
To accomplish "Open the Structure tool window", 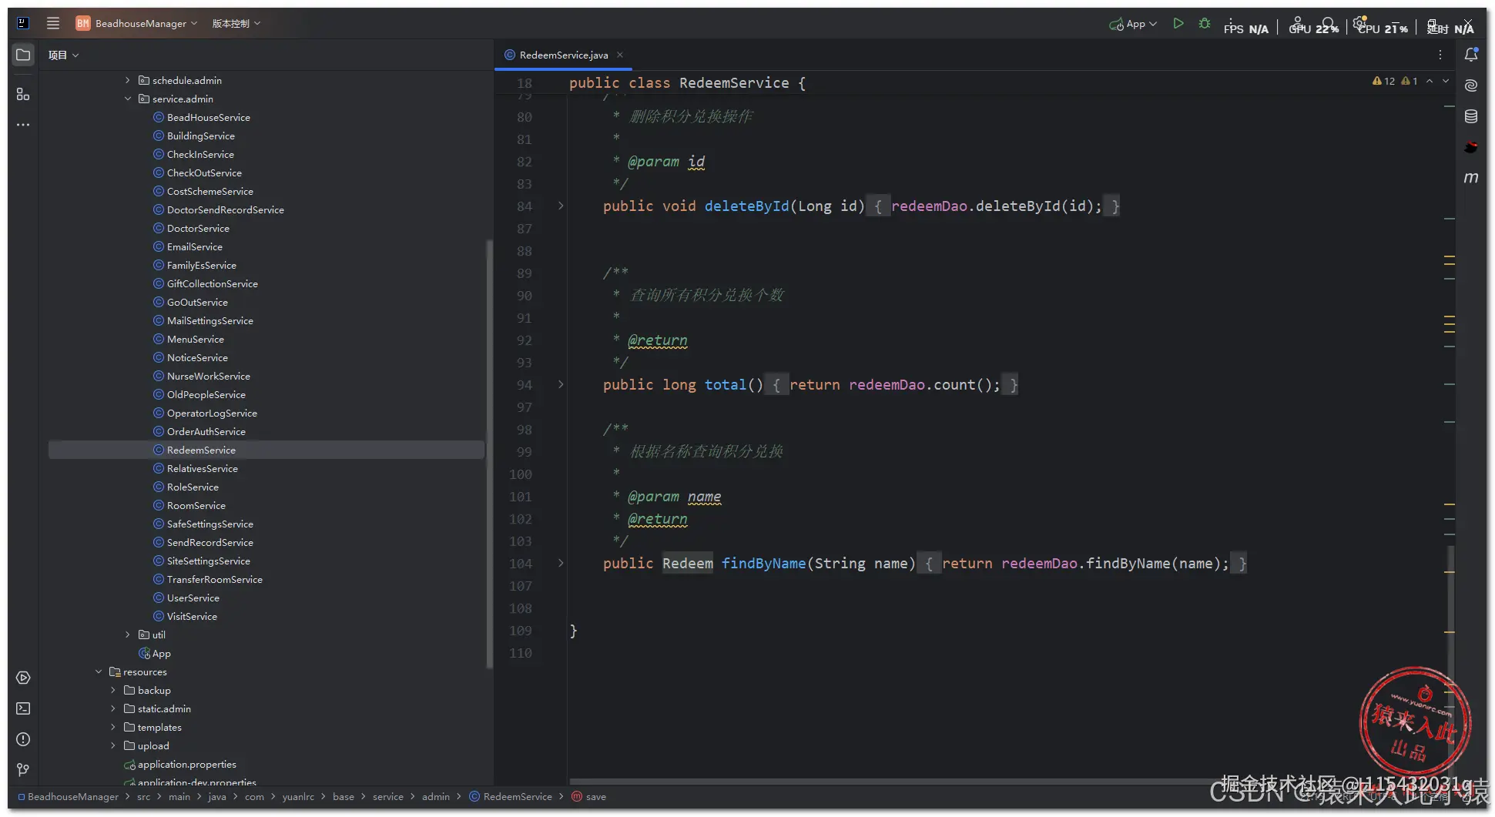I will (x=23, y=94).
